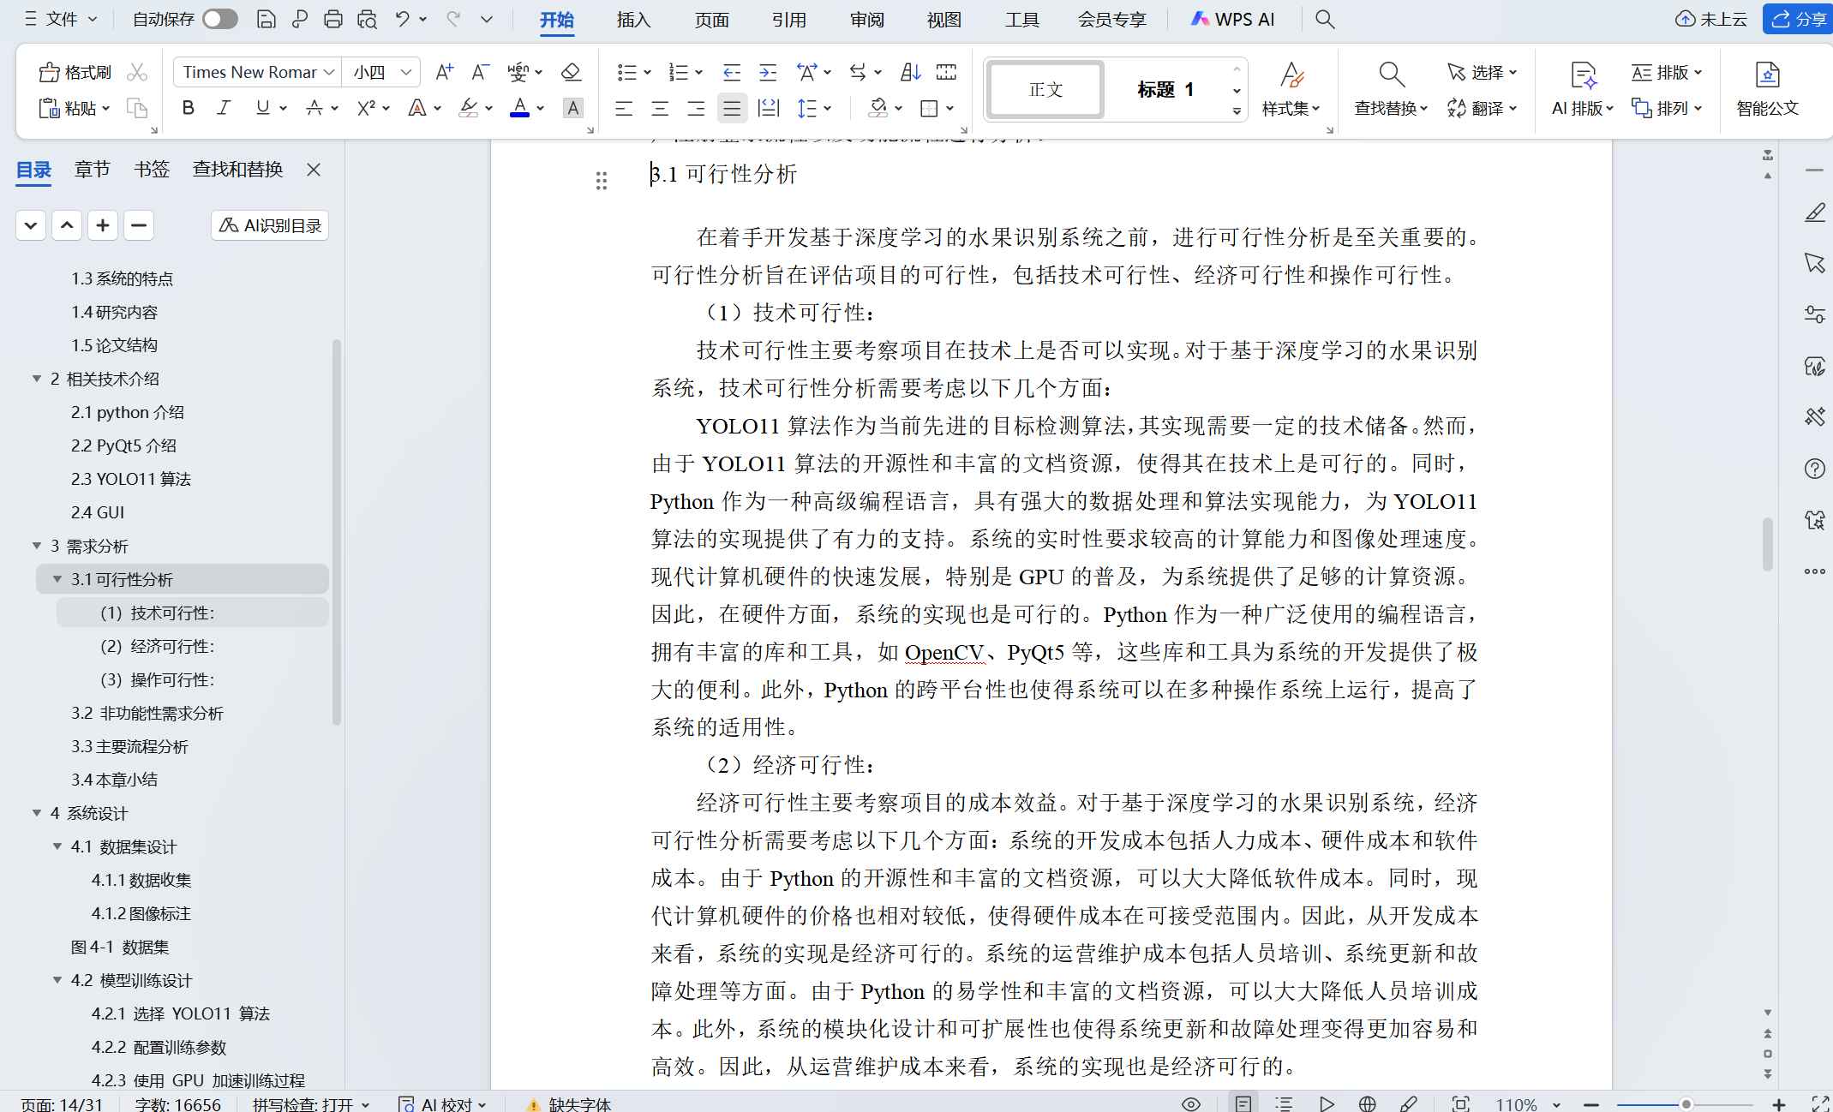Click the WPS AI button
The width and height of the screenshot is (1833, 1112).
1233,19
